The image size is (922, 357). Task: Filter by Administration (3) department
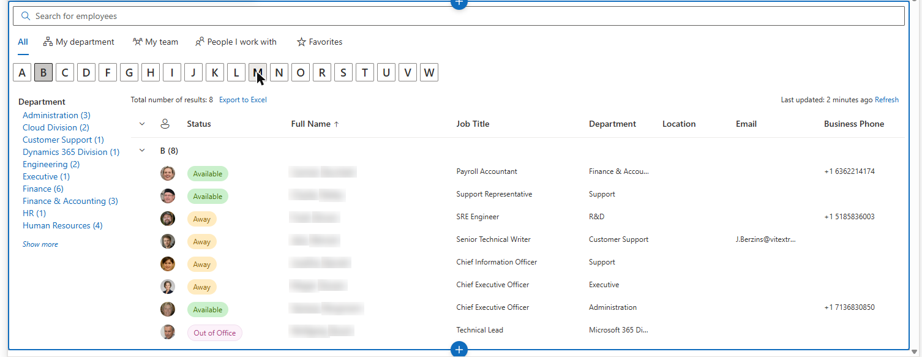56,115
